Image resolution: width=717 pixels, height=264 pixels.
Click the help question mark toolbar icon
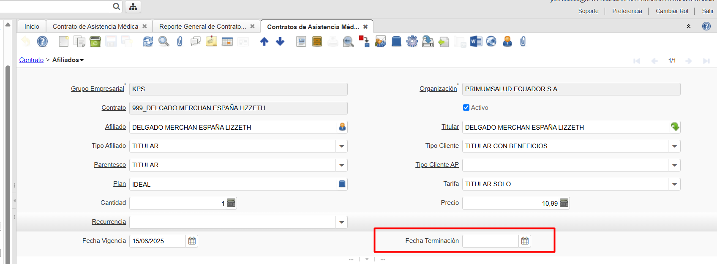click(x=42, y=41)
